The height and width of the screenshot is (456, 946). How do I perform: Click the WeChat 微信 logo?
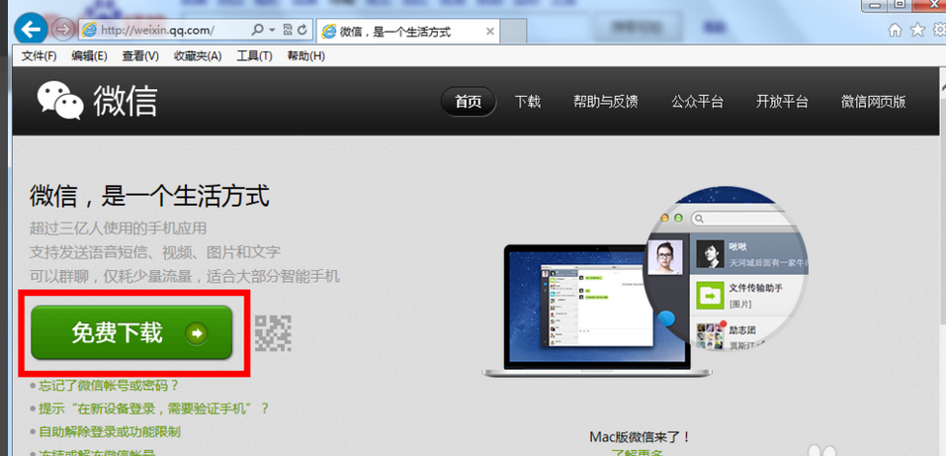pyautogui.click(x=97, y=100)
